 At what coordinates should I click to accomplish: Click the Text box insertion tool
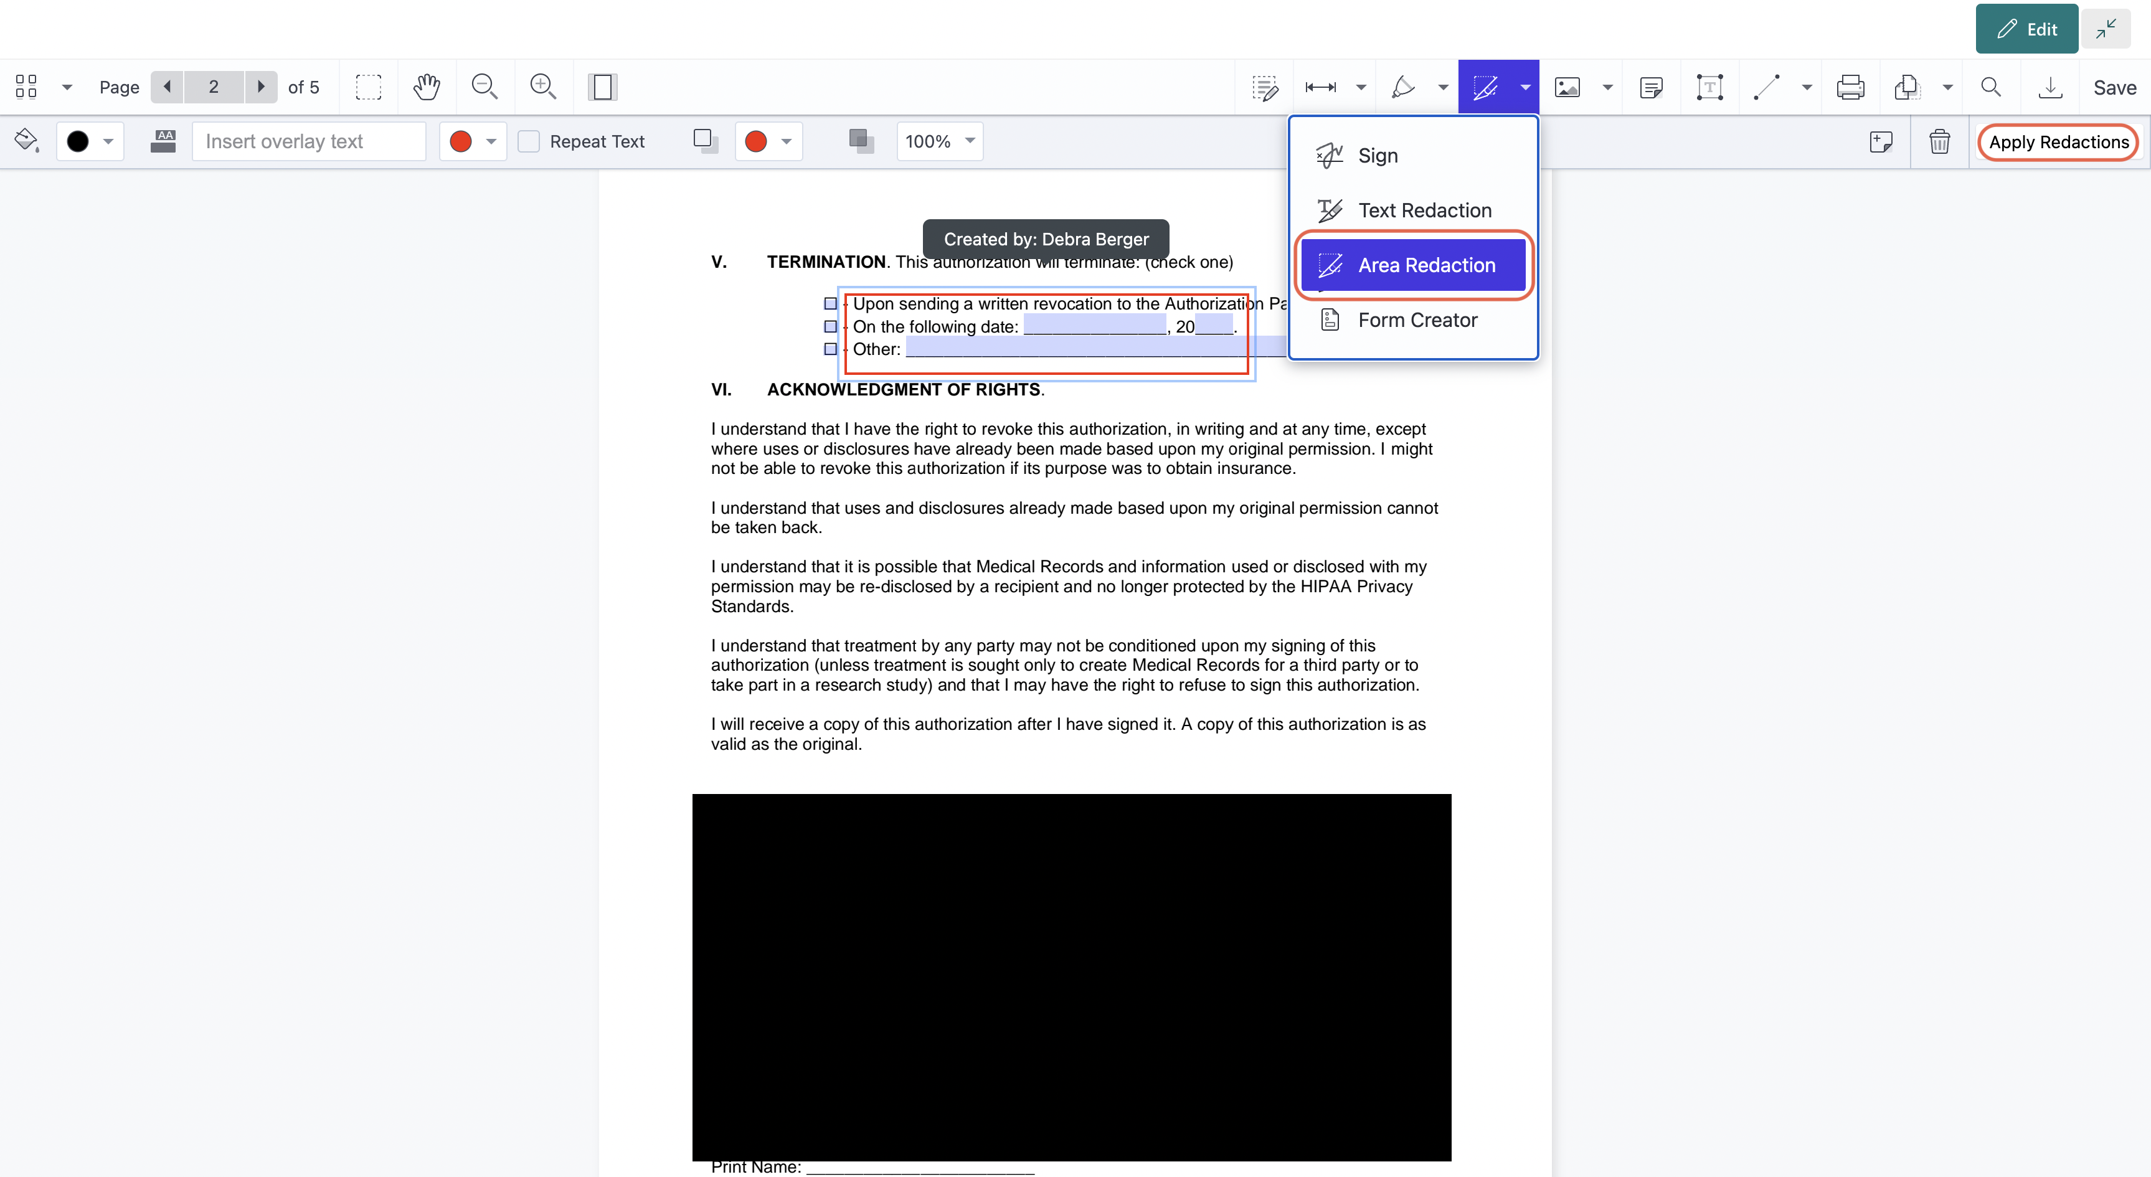[1709, 86]
